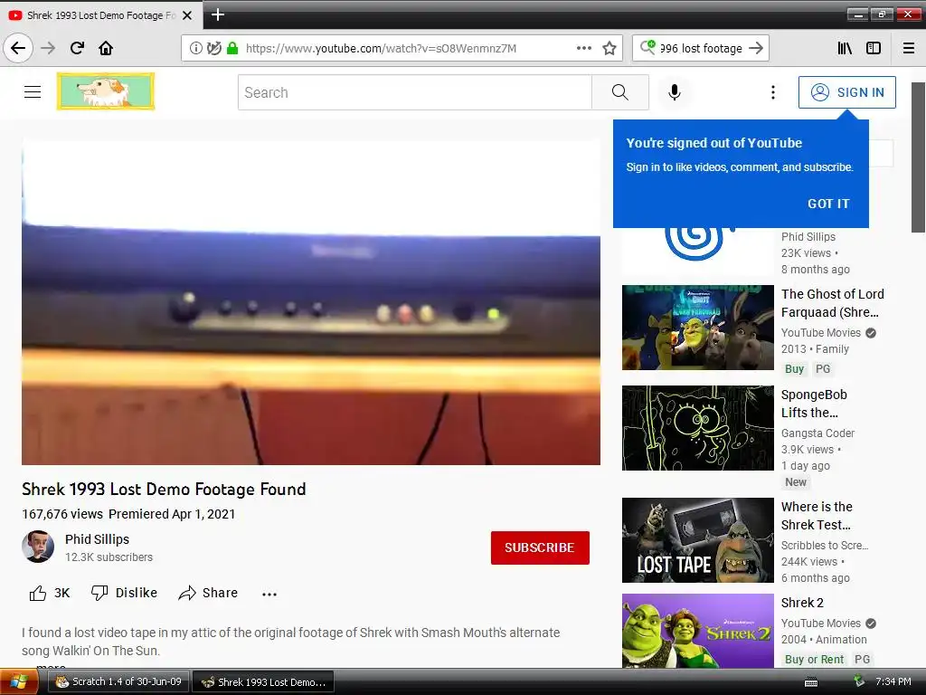
Task: Click the SIGN IN button
Action: pos(846,92)
